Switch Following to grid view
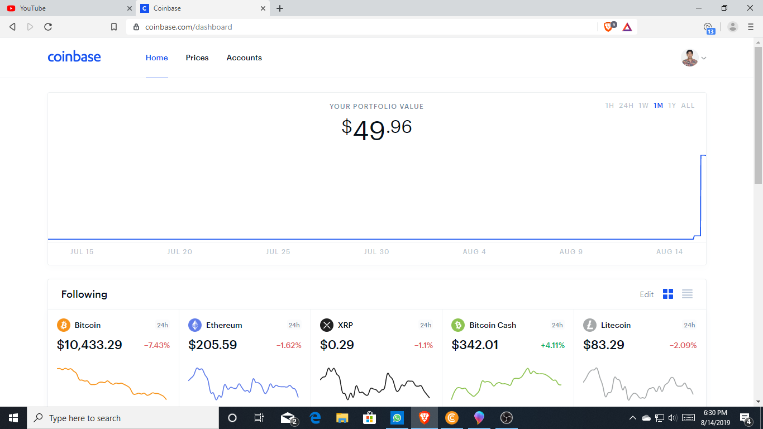Viewport: 763px width, 429px height. (x=668, y=294)
